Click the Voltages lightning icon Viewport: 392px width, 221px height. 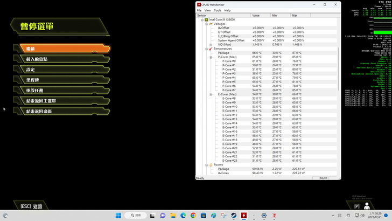tap(211, 24)
